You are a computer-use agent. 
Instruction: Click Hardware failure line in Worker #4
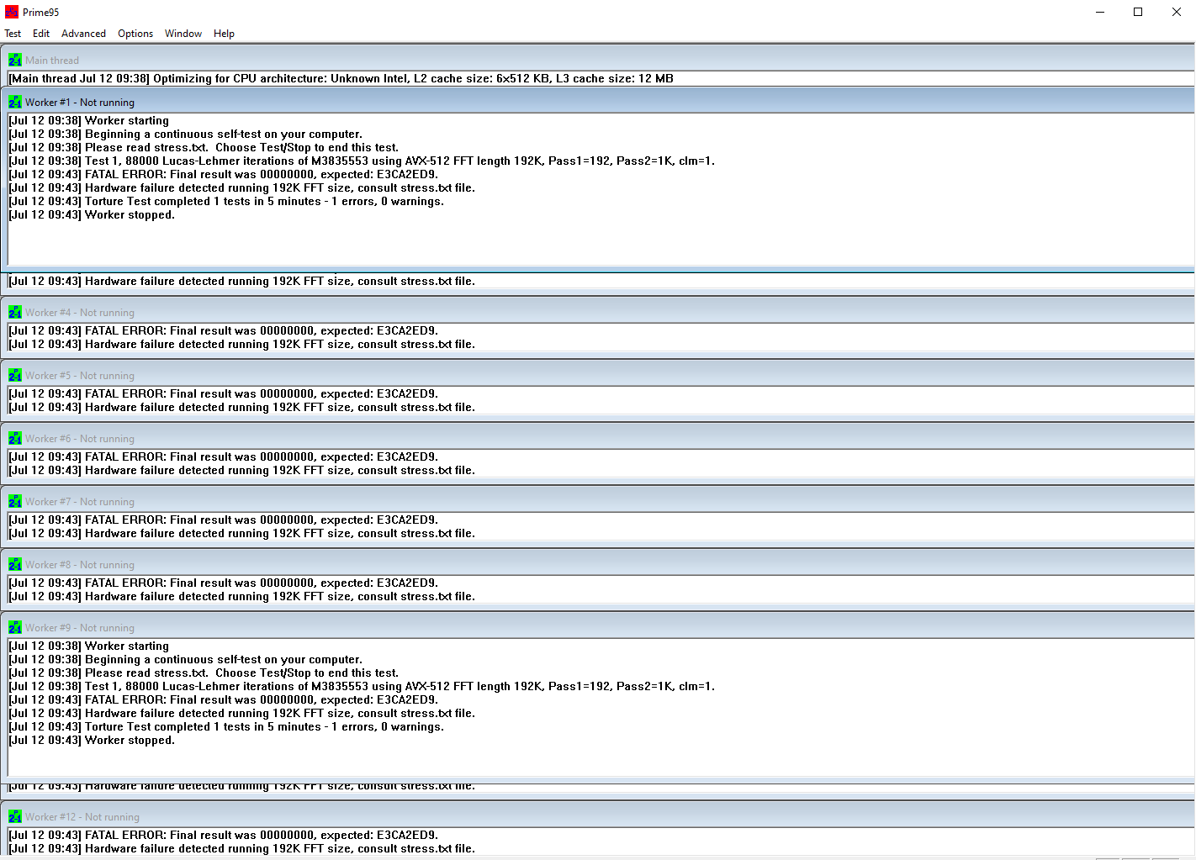[x=242, y=344]
